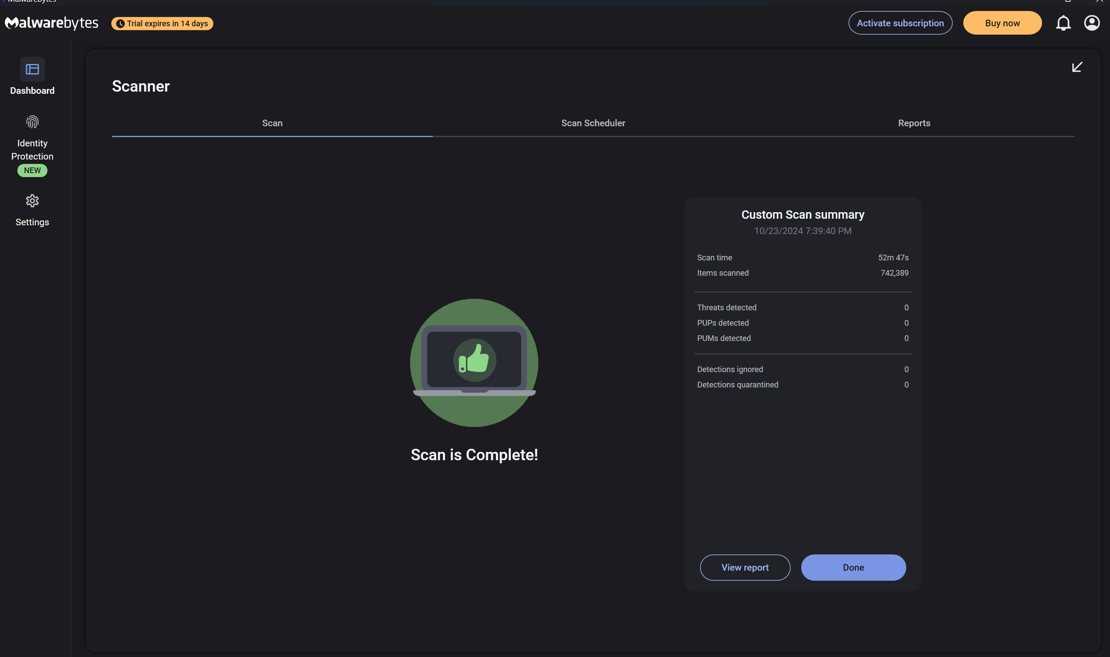Open the Reports tab
This screenshot has width=1110, height=657.
click(x=914, y=123)
